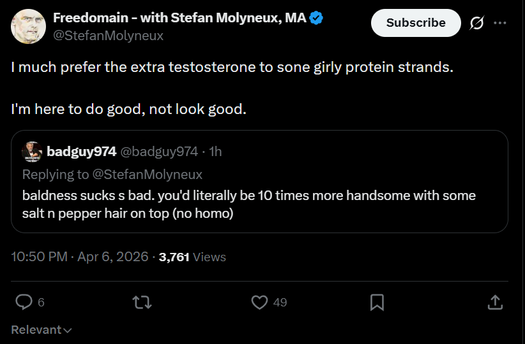View the 3,761 Views analytics
The width and height of the screenshot is (525, 344).
pyautogui.click(x=192, y=257)
